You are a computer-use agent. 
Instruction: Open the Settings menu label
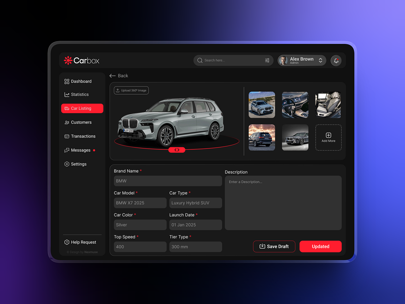[x=79, y=164]
